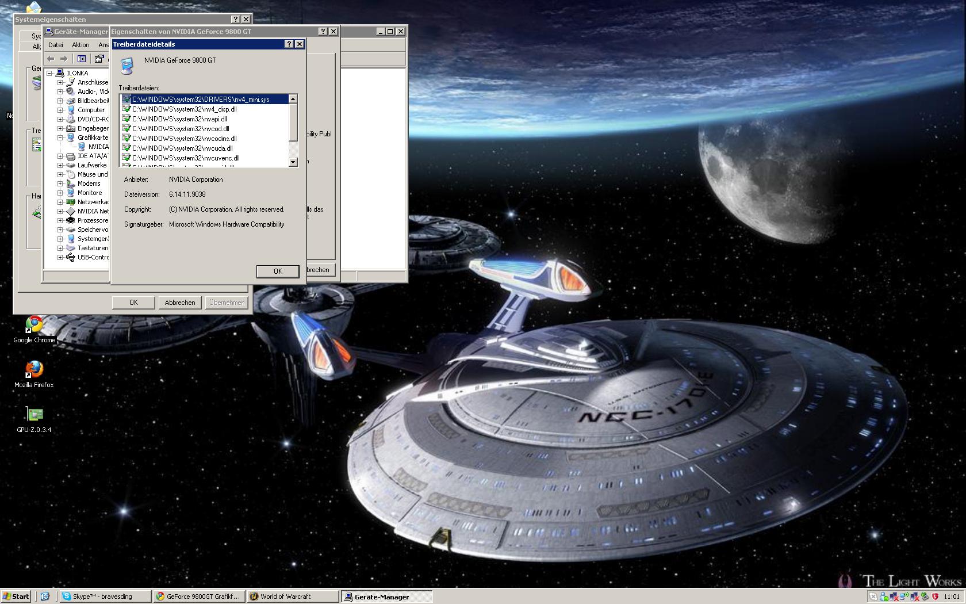Switch to World of Warcraft taskbar button
The image size is (966, 604).
292,597
